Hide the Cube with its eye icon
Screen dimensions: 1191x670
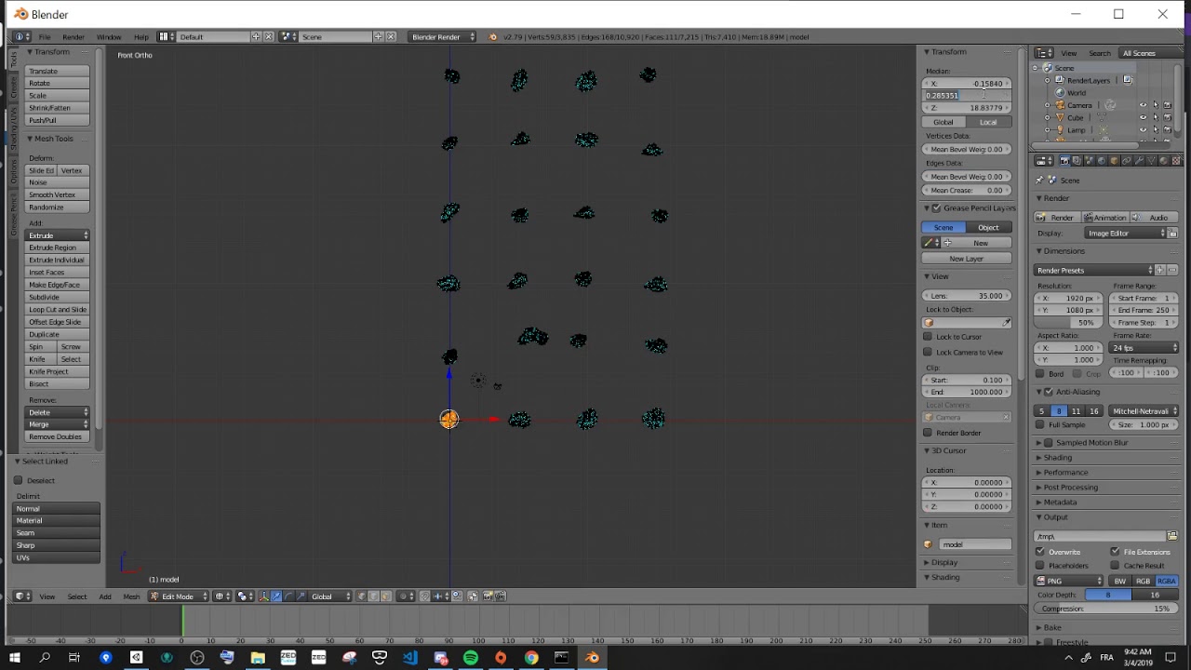(x=1144, y=117)
